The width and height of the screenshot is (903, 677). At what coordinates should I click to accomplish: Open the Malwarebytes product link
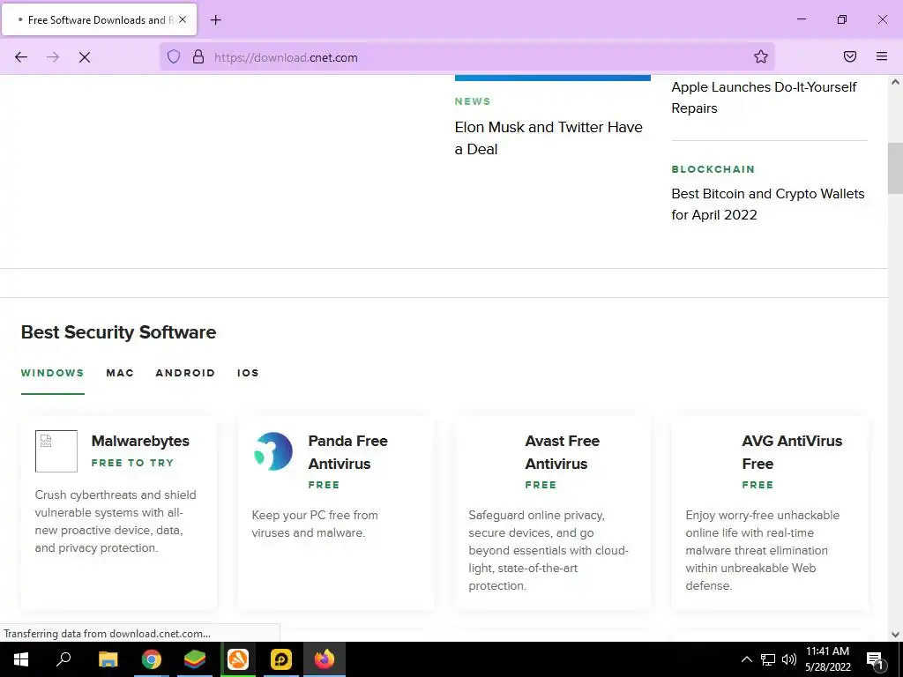pyautogui.click(x=140, y=441)
